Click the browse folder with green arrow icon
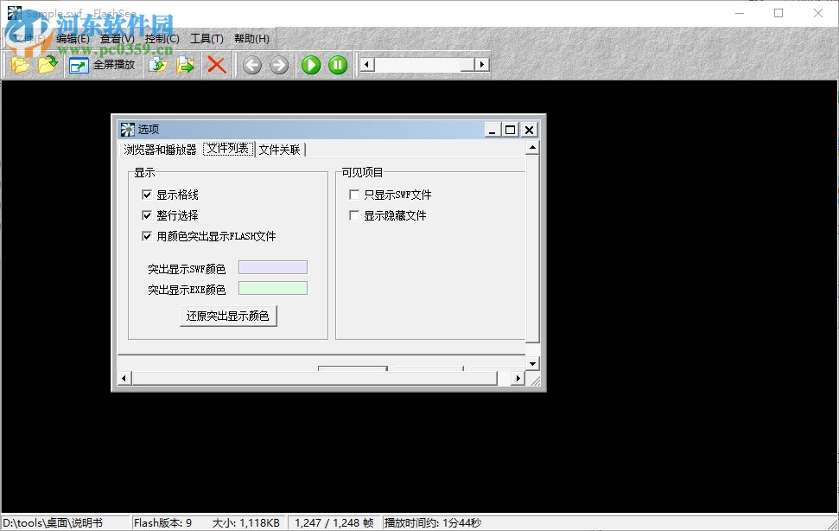839x531 pixels. point(49,64)
